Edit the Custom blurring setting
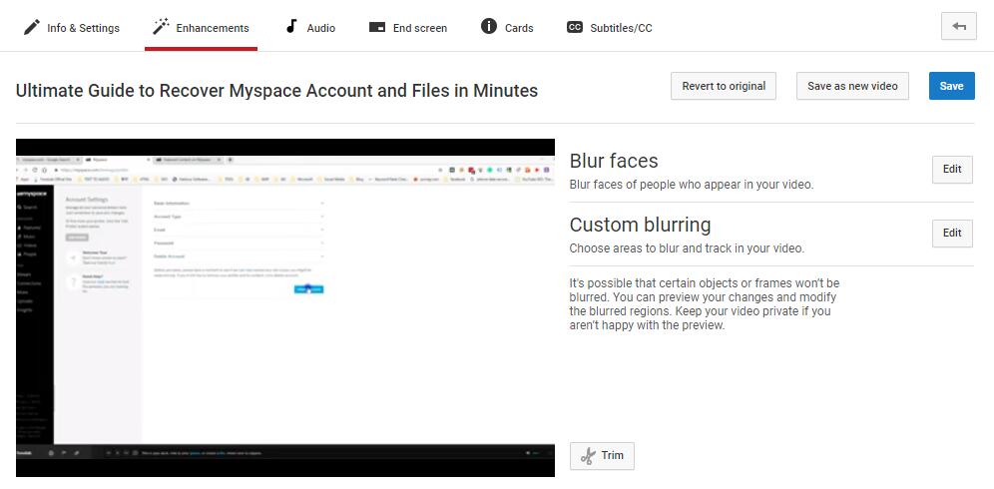The image size is (994, 489). pyautogui.click(x=952, y=234)
